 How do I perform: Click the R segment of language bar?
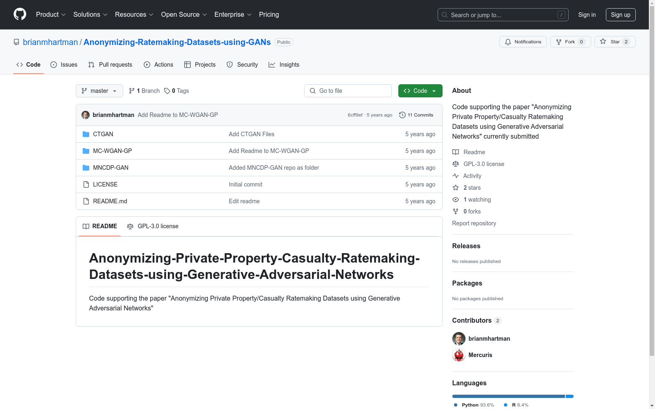click(x=569, y=396)
